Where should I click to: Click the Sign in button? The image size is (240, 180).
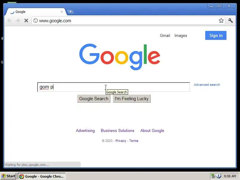(216, 35)
